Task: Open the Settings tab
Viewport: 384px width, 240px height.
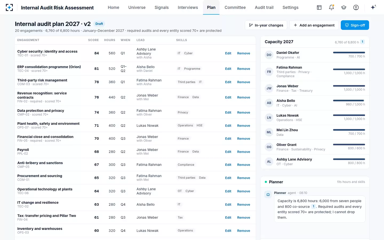Action: (x=290, y=7)
